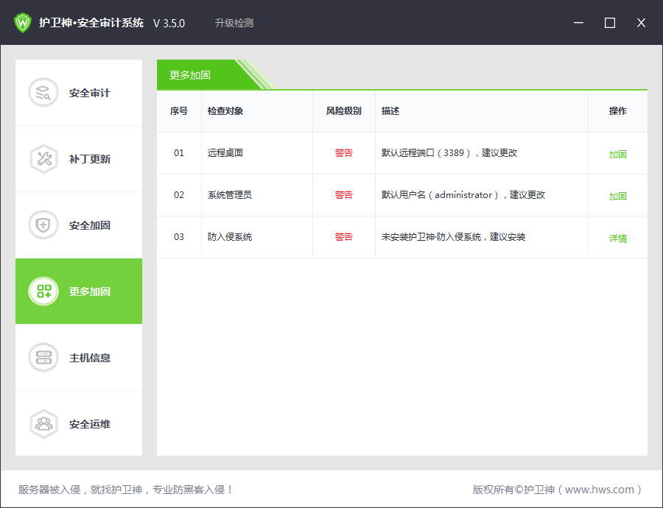Click the 检查对象 column header
663x508 pixels.
point(225,111)
